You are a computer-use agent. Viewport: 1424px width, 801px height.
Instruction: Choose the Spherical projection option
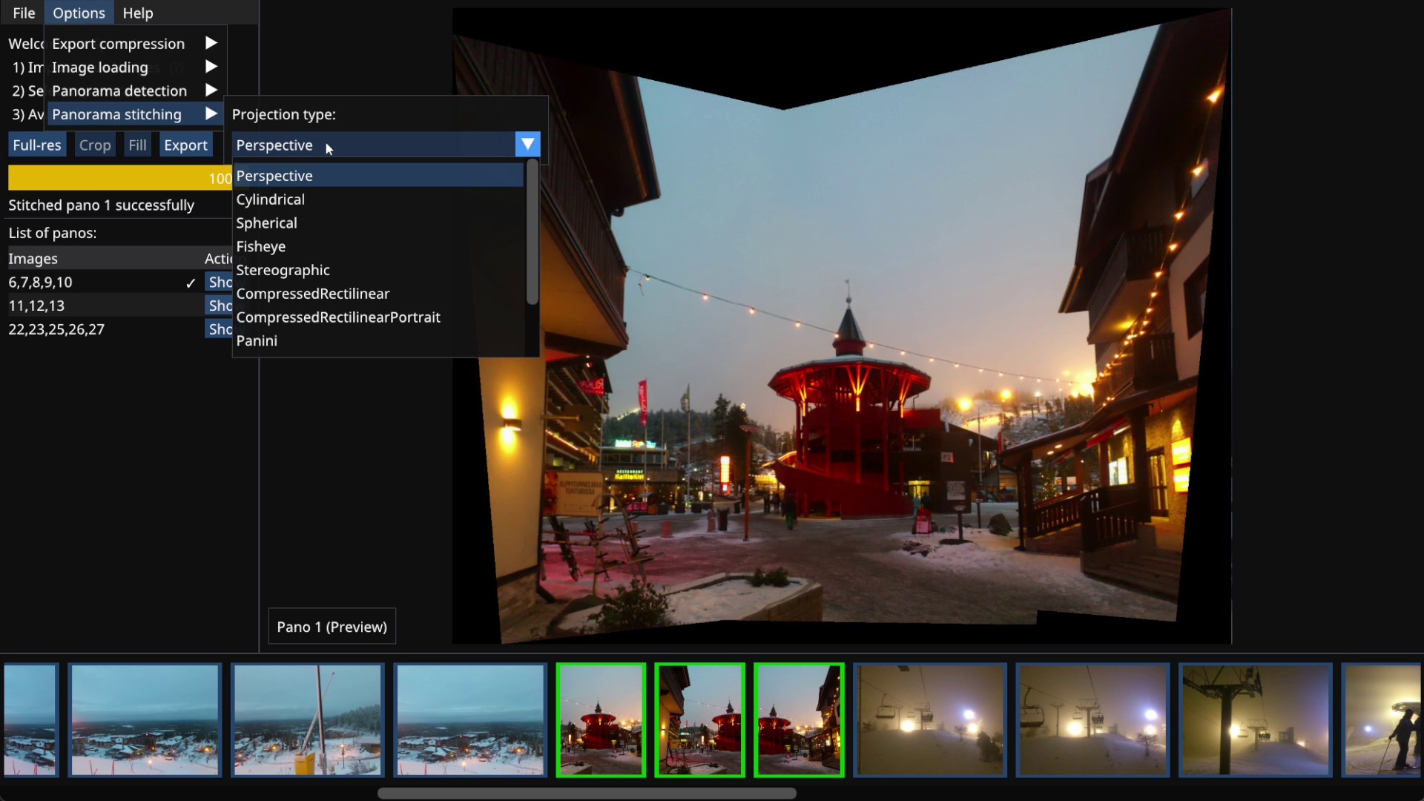[266, 223]
